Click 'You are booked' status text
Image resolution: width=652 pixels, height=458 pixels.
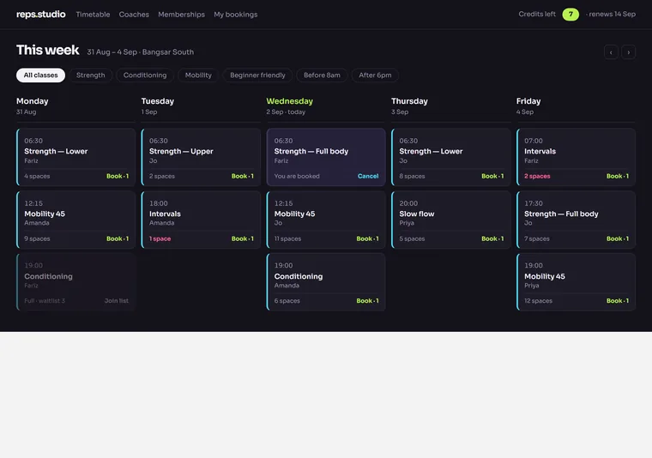297,176
